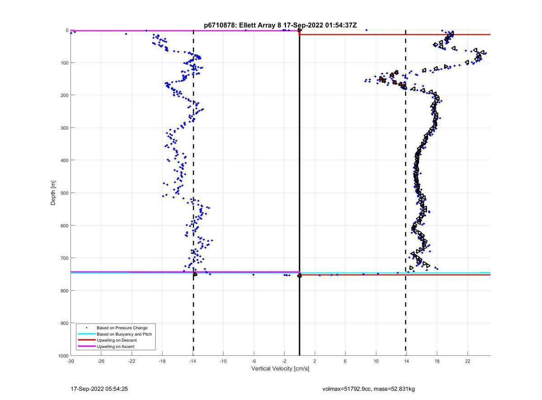Click x-axis tick label '-2'
The width and height of the screenshot is (542, 400).
(285, 361)
